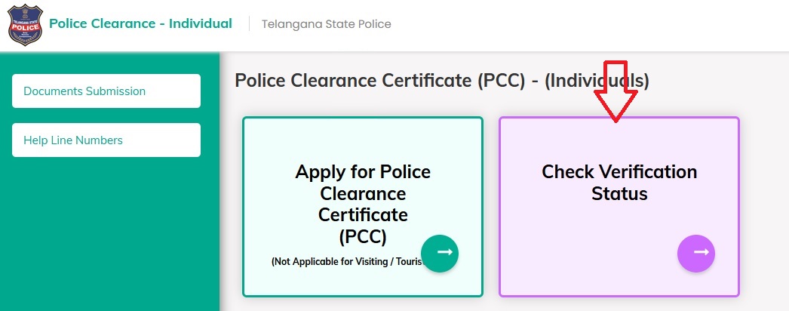
Task: Click the vertical divider between the header titles
Action: (249, 24)
